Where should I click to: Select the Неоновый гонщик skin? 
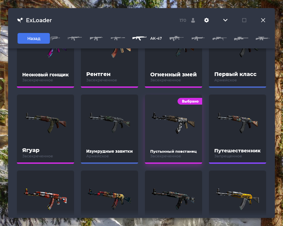coord(45,68)
